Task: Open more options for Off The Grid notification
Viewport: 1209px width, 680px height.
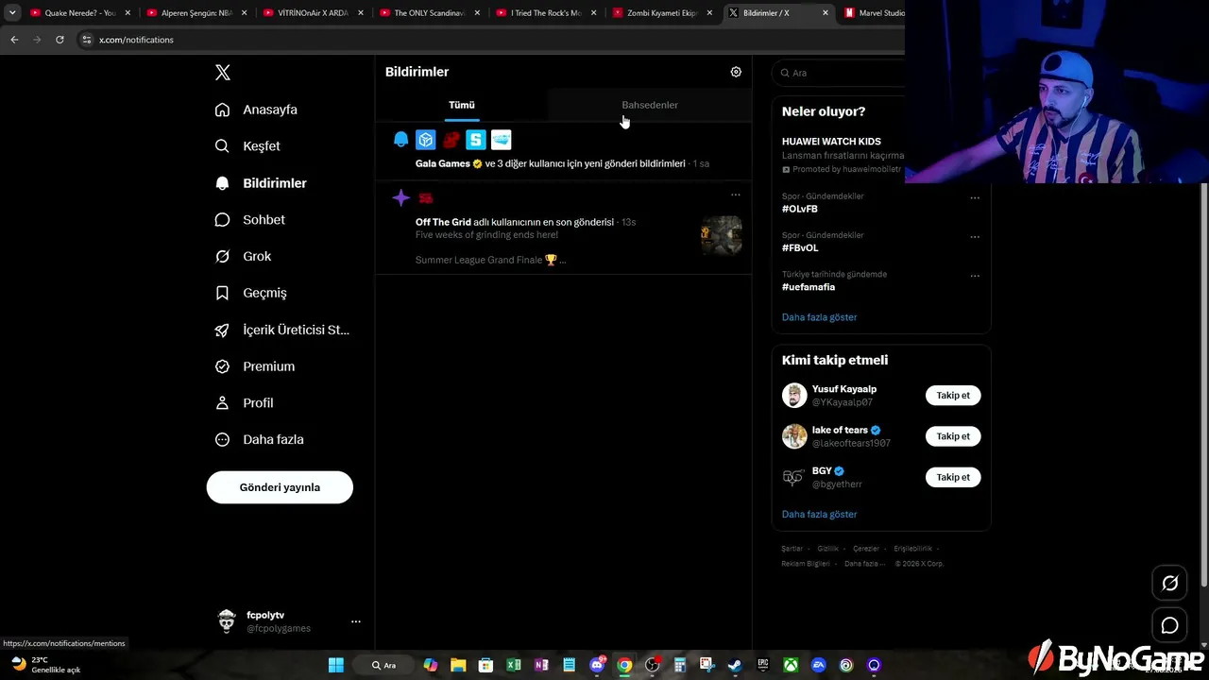Action: pyautogui.click(x=735, y=195)
